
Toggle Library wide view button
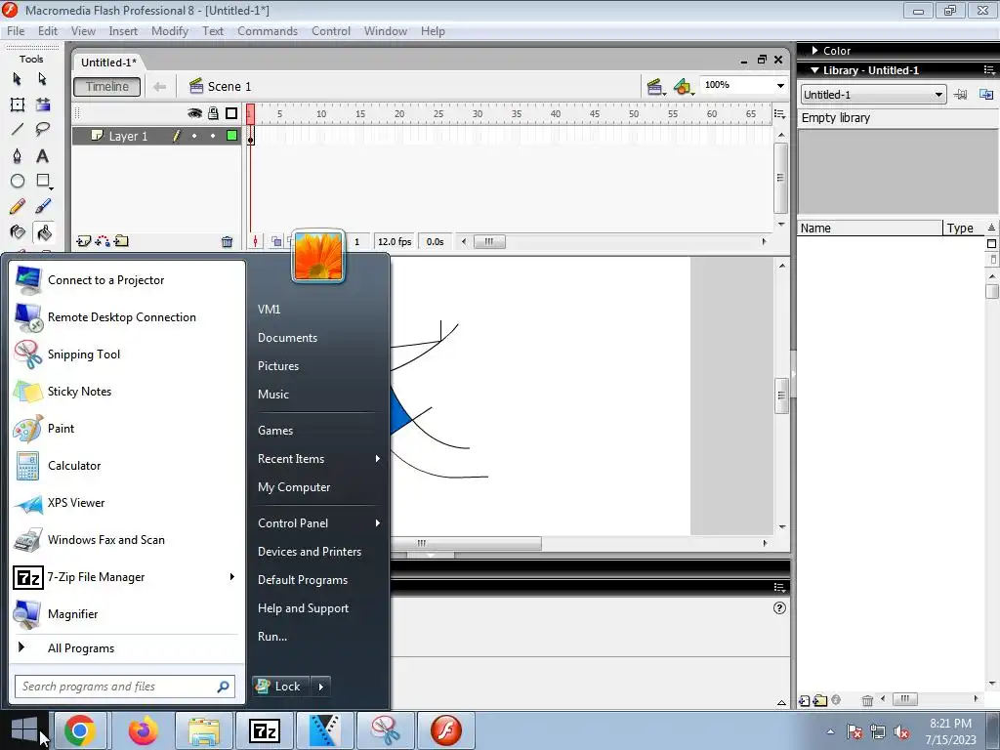tap(992, 243)
